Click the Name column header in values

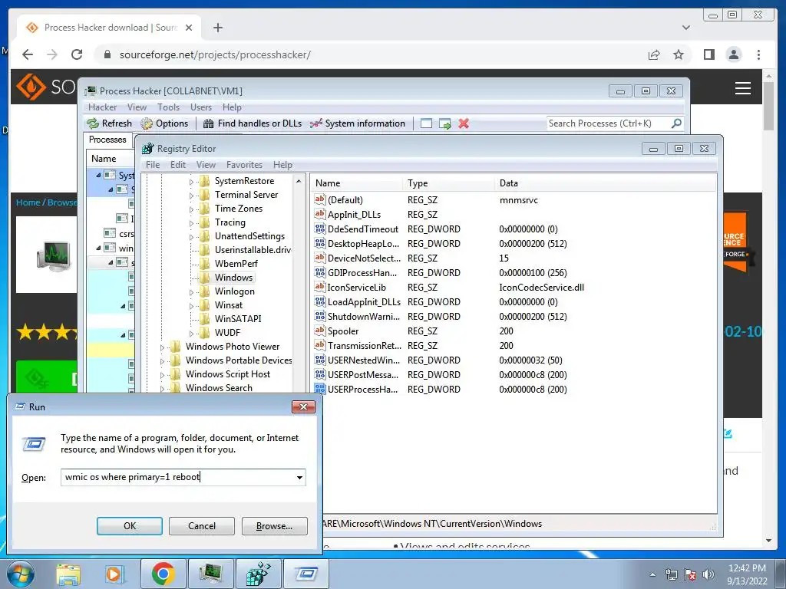point(356,183)
